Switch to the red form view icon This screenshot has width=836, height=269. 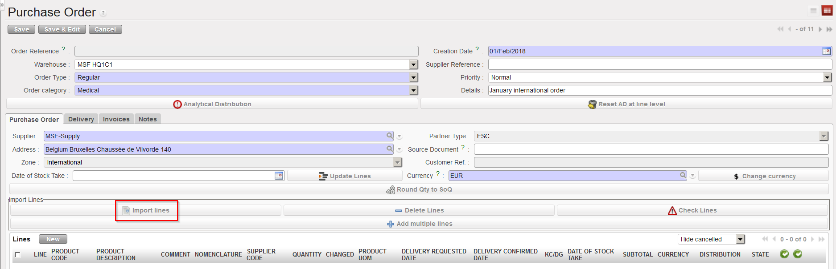tap(827, 11)
